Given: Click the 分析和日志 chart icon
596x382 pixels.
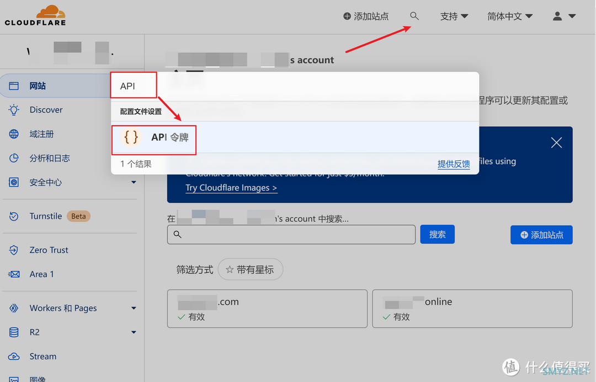Looking at the screenshot, I should 14,158.
